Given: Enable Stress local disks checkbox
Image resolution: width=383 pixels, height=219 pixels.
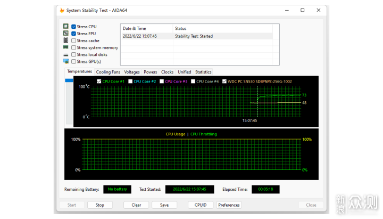Looking at the screenshot, I should [73, 54].
